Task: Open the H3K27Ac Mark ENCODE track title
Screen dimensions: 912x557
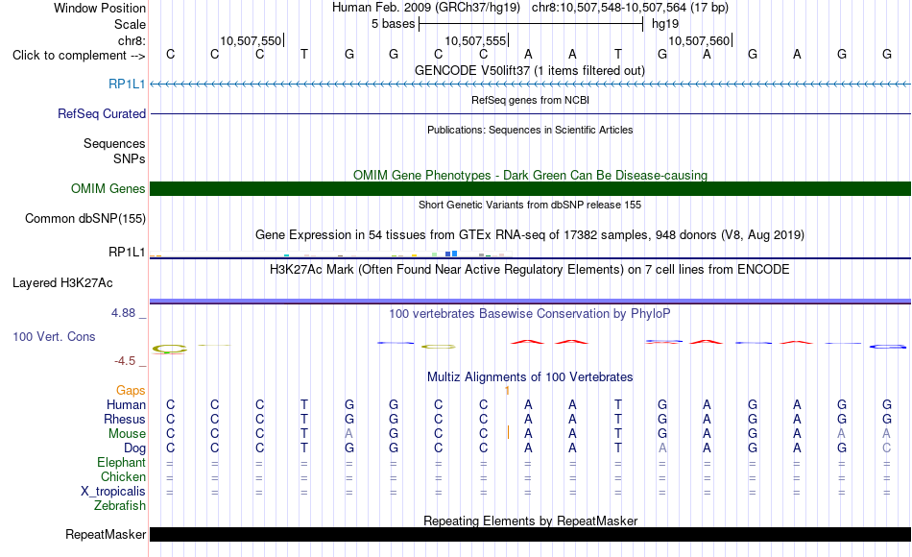Action: click(x=530, y=270)
